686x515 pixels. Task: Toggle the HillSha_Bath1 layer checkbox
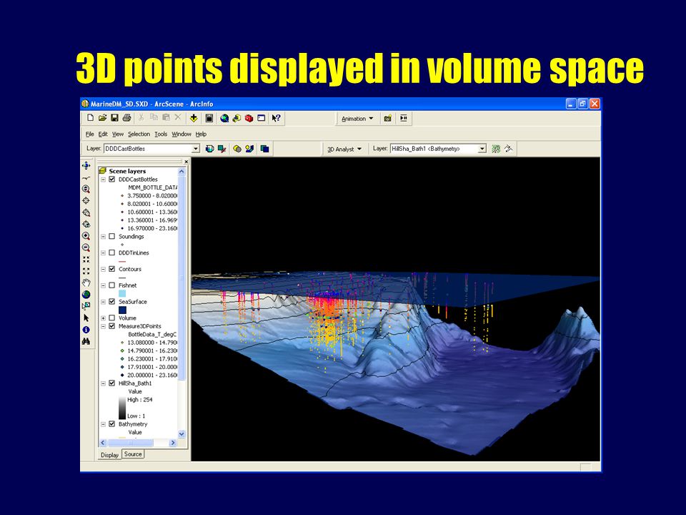[112, 383]
